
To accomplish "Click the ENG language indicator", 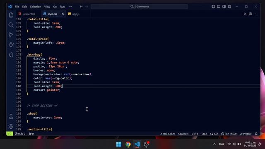I will pos(222,144).
